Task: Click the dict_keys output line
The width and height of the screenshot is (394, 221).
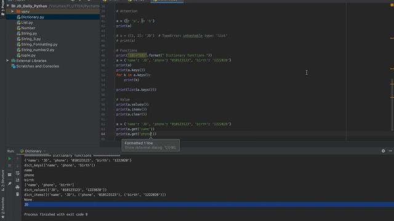Action: 60,165
